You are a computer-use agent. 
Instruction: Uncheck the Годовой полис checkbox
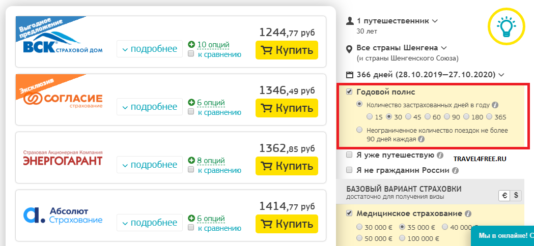click(x=349, y=92)
